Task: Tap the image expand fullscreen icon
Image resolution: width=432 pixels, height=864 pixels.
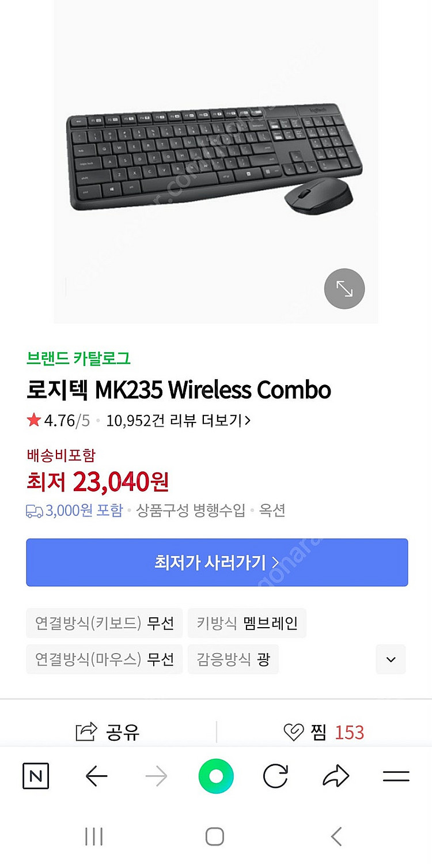Action: pyautogui.click(x=344, y=289)
